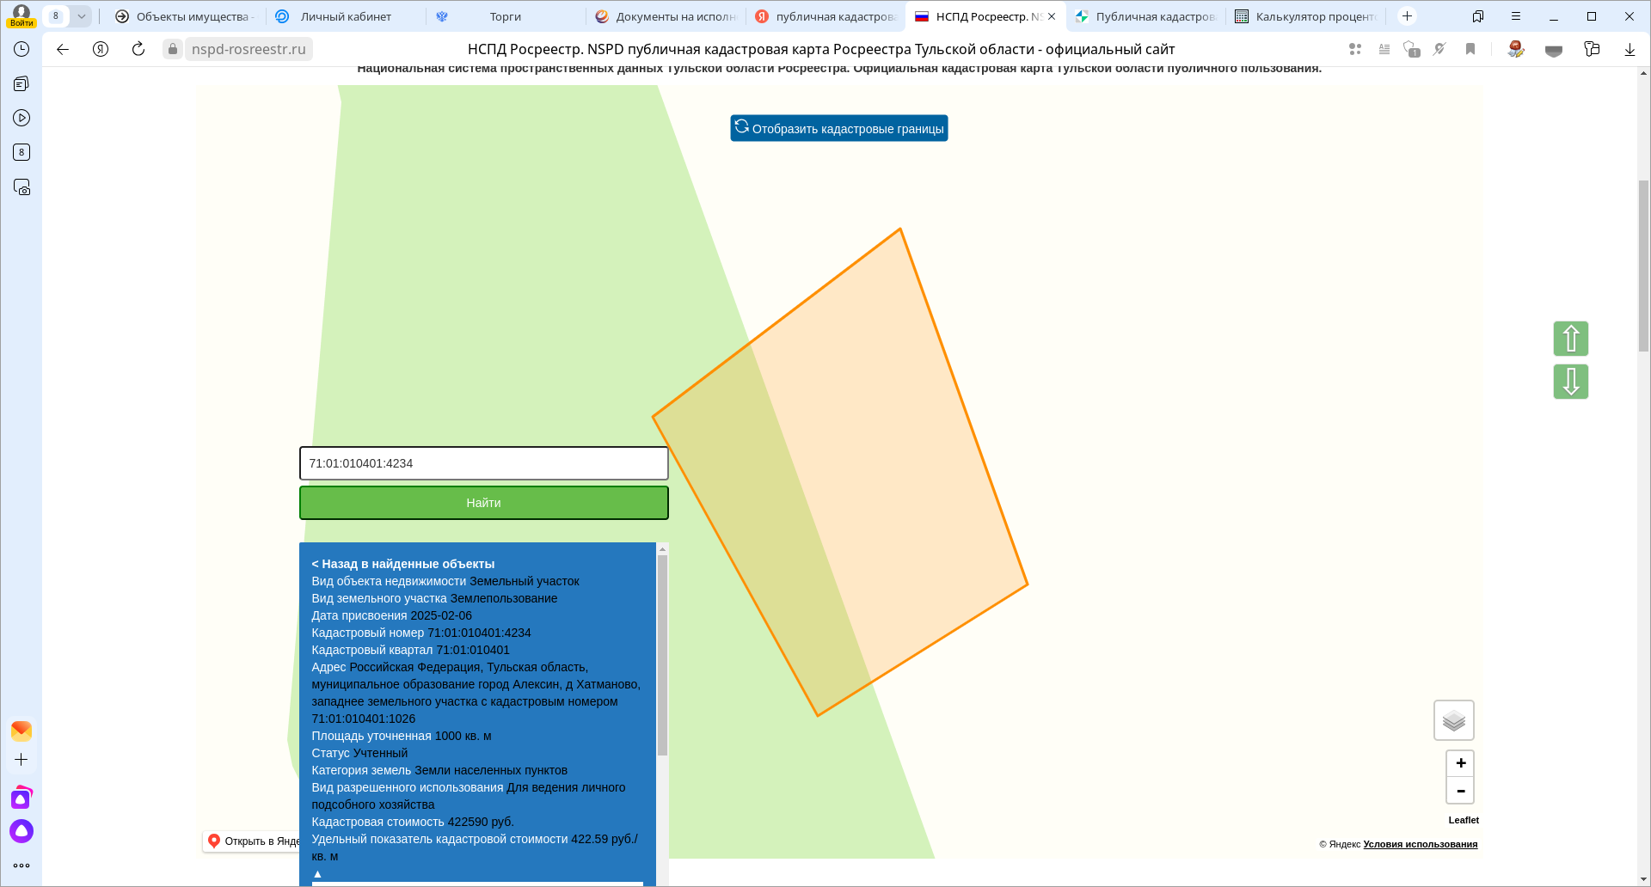Bookmark this page with the bookmark icon
Viewport: 1651px width, 887px height.
pos(1470,49)
